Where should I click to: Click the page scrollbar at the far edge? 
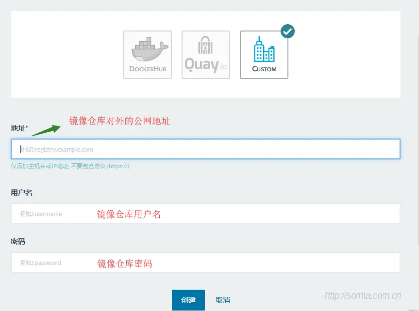click(x=418, y=140)
